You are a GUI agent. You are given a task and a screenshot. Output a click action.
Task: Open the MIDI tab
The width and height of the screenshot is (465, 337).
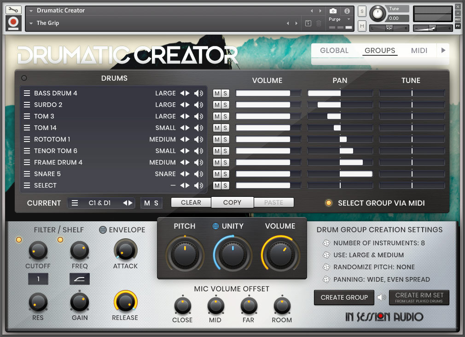click(x=419, y=51)
